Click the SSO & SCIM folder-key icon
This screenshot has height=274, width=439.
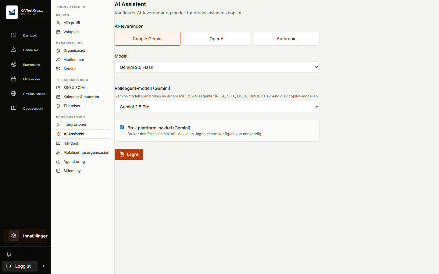[58, 88]
